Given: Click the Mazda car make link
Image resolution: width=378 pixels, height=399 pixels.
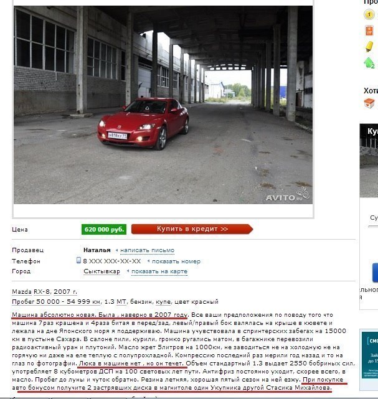Looking at the screenshot, I should (x=22, y=291).
